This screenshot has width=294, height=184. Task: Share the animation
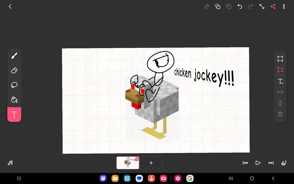pyautogui.click(x=273, y=7)
